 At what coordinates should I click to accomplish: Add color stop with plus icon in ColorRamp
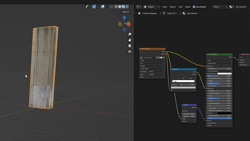click(x=172, y=78)
